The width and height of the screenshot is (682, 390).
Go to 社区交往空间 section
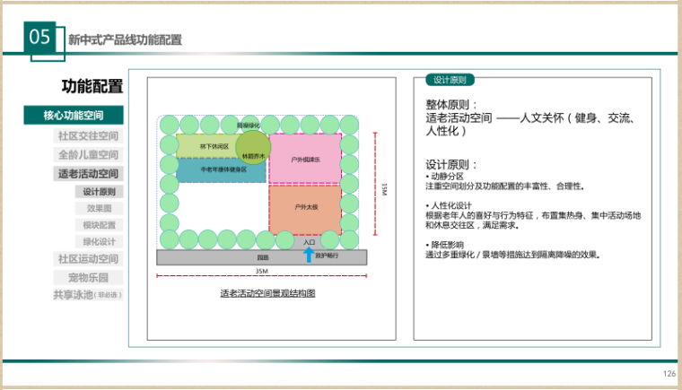click(88, 136)
